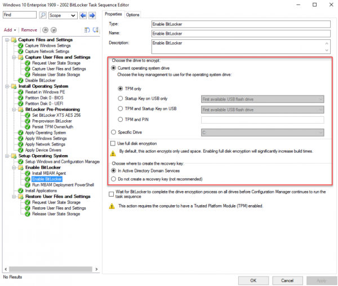
Task: Click green check icon of Capture Windows Settings
Action: pos(21,46)
